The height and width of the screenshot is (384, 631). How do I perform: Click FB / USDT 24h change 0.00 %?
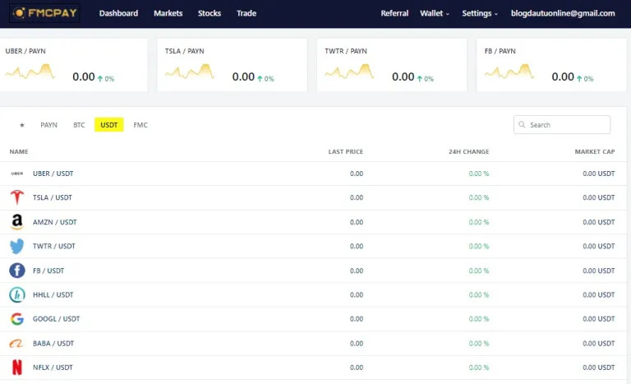tap(479, 271)
